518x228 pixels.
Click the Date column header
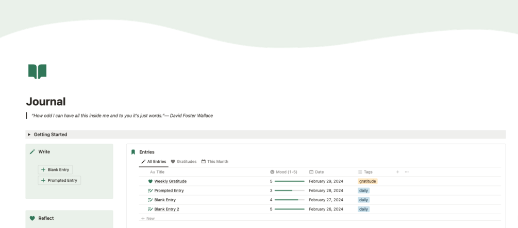coord(316,172)
